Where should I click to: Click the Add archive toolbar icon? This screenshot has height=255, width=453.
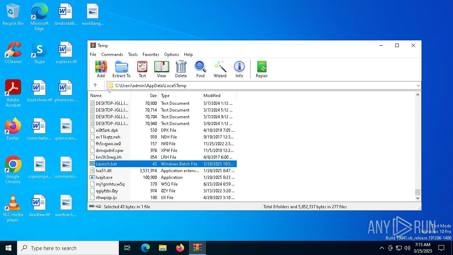pos(101,69)
